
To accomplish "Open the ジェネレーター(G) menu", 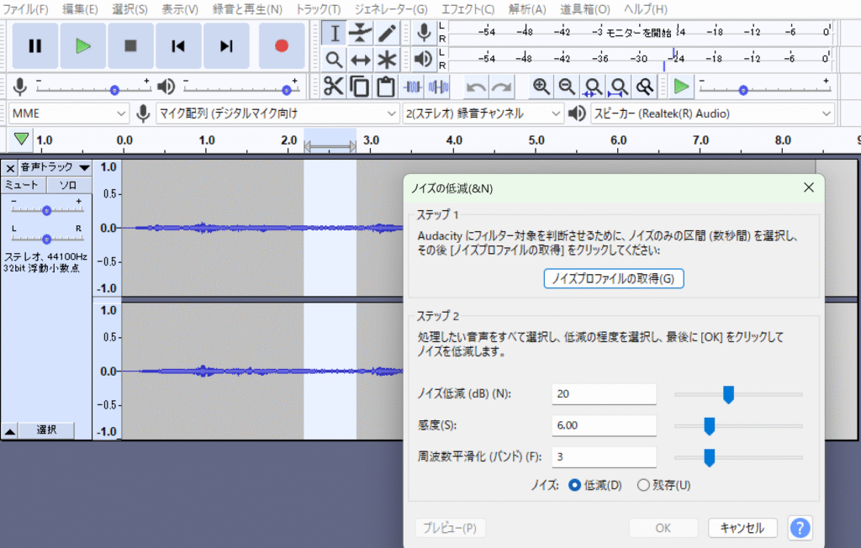I will click(x=390, y=9).
